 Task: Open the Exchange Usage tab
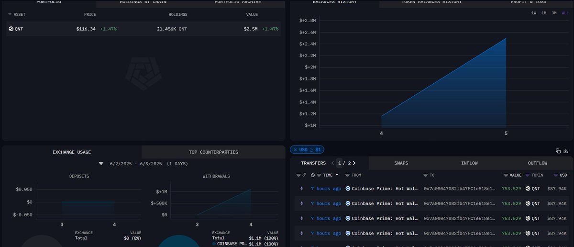72,152
